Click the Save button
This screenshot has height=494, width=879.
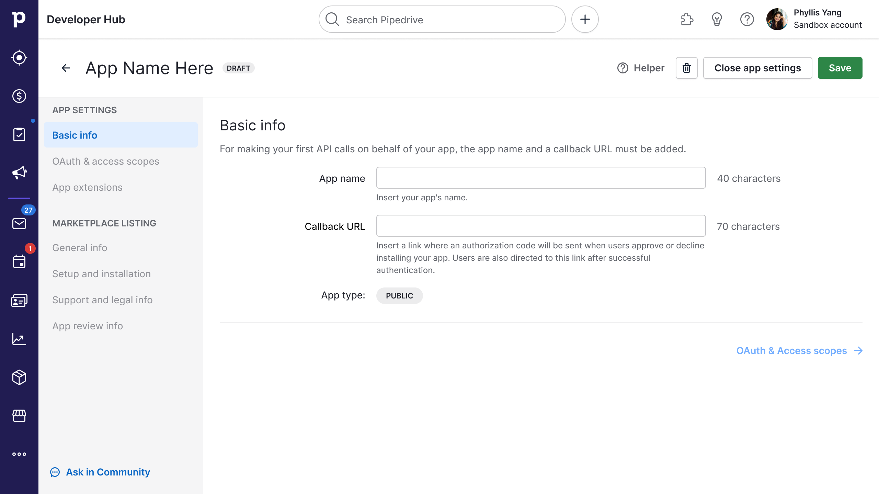[x=840, y=68]
